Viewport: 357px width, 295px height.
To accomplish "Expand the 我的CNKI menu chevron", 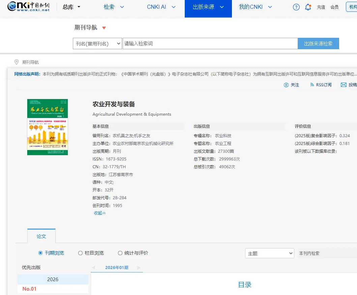I will (270, 7).
